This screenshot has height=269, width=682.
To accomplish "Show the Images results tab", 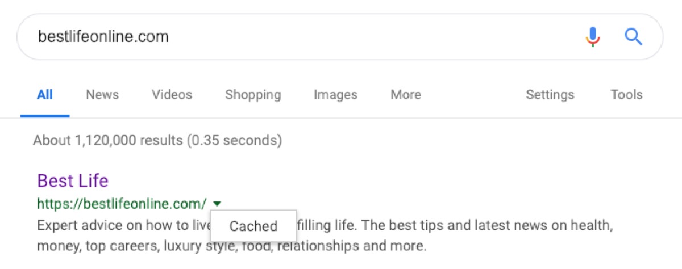I will [335, 95].
